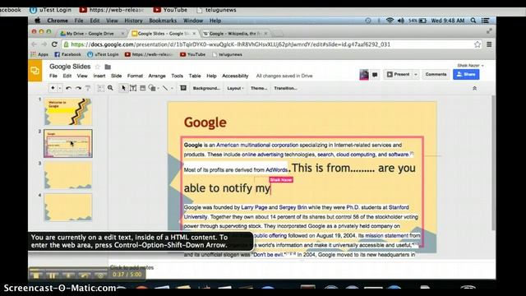Click the Google slide title text
This screenshot has height=296, width=526.
click(205, 123)
